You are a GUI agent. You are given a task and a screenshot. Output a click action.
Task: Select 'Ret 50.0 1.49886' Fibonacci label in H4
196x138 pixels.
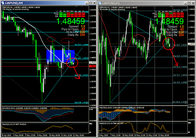tap(82, 45)
